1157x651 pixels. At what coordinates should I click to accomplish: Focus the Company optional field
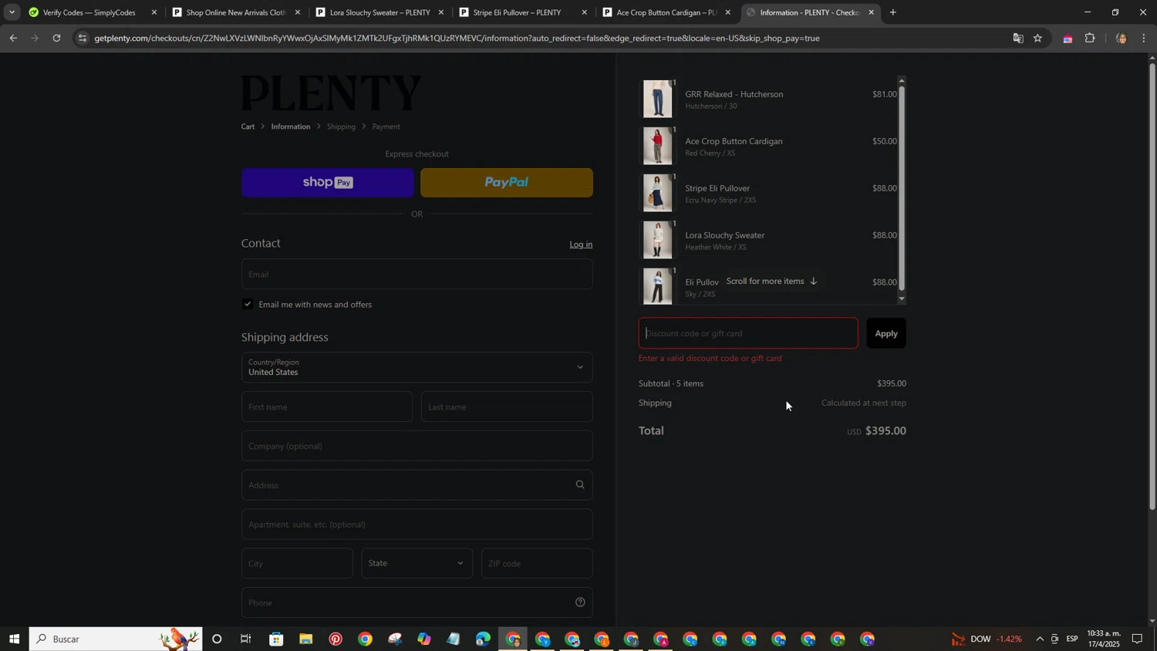pyautogui.click(x=417, y=446)
